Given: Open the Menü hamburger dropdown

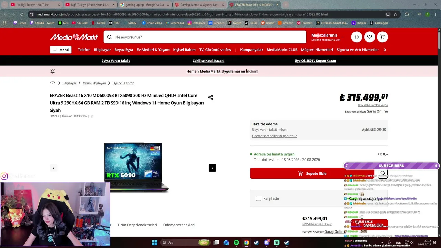Looking at the screenshot, I should 61,50.
